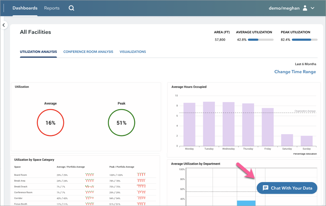This screenshot has width=326, height=206.
Task: Open the Dashboards menu
Action: click(25, 8)
